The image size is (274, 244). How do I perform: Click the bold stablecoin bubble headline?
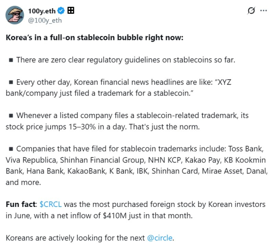(x=94, y=37)
